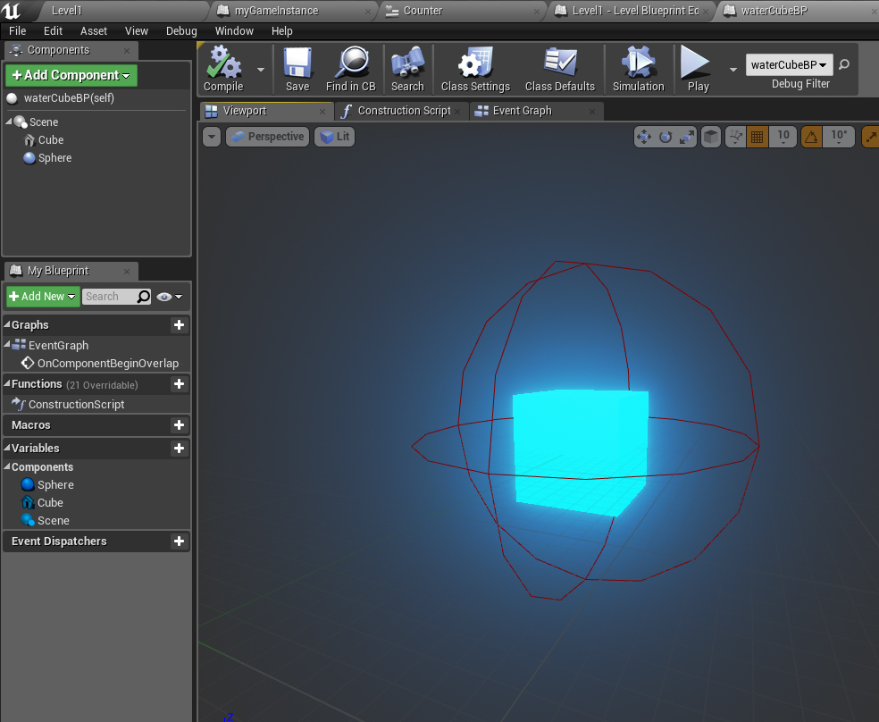Start Simulation from the toolbar
The width and height of the screenshot is (879, 722).
click(x=638, y=65)
